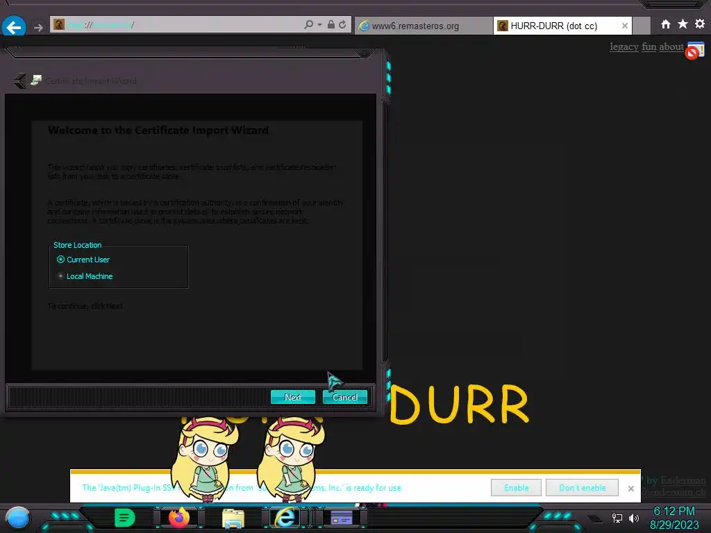
Task: Open File Explorer from the taskbar
Action: [x=233, y=518]
